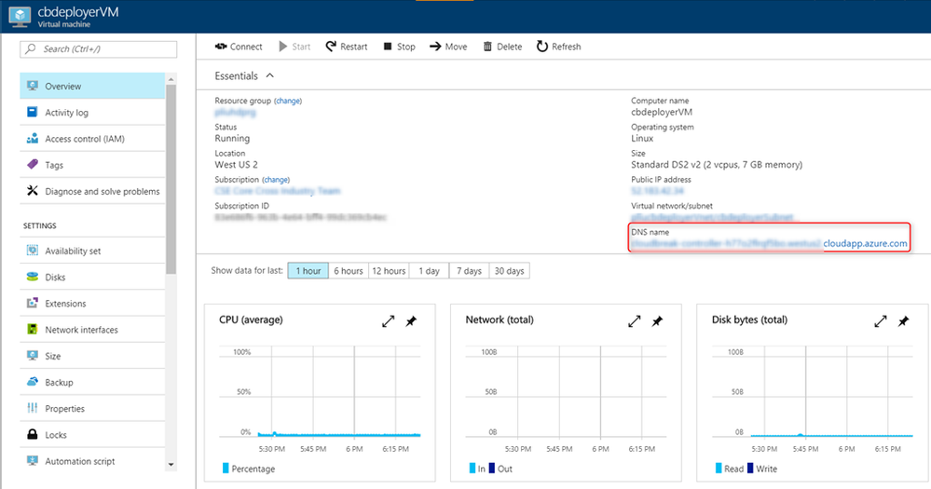Click the Move toolbar button
Screen dimensions: 931x489
(x=448, y=47)
